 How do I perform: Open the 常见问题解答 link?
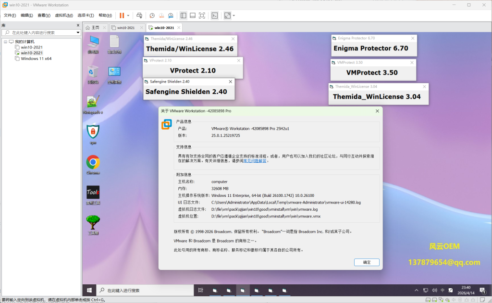[255, 161]
